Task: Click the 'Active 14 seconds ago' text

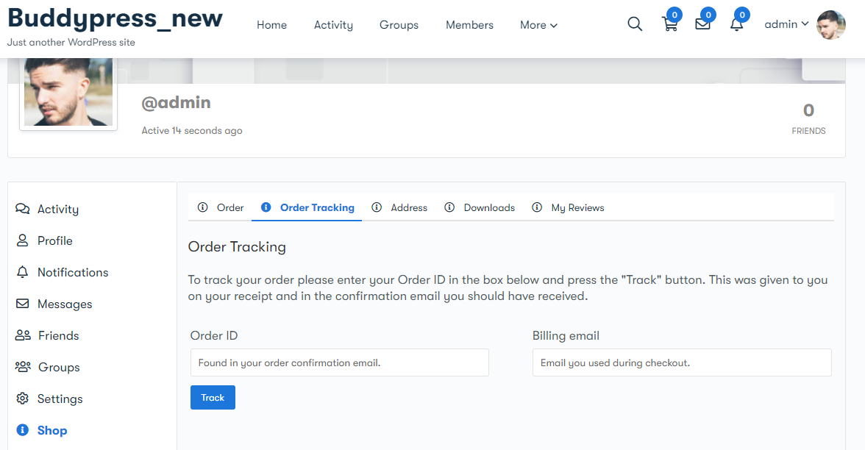Action: tap(192, 131)
